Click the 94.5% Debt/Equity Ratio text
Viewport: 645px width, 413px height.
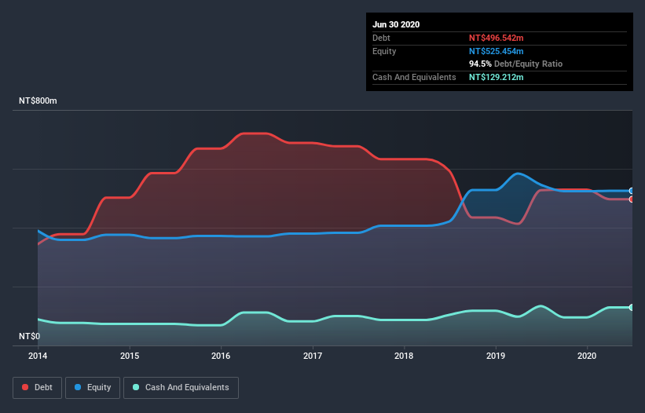[516, 64]
